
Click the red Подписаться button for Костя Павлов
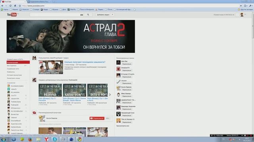(x=97, y=118)
